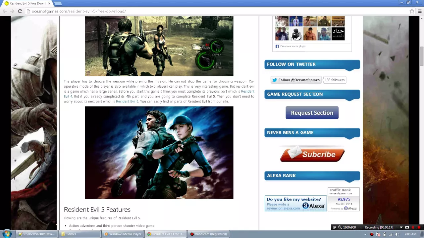Screen dimensions: 424x238
Task: Open the Alexa Traffic Rank widget
Action: (x=344, y=199)
